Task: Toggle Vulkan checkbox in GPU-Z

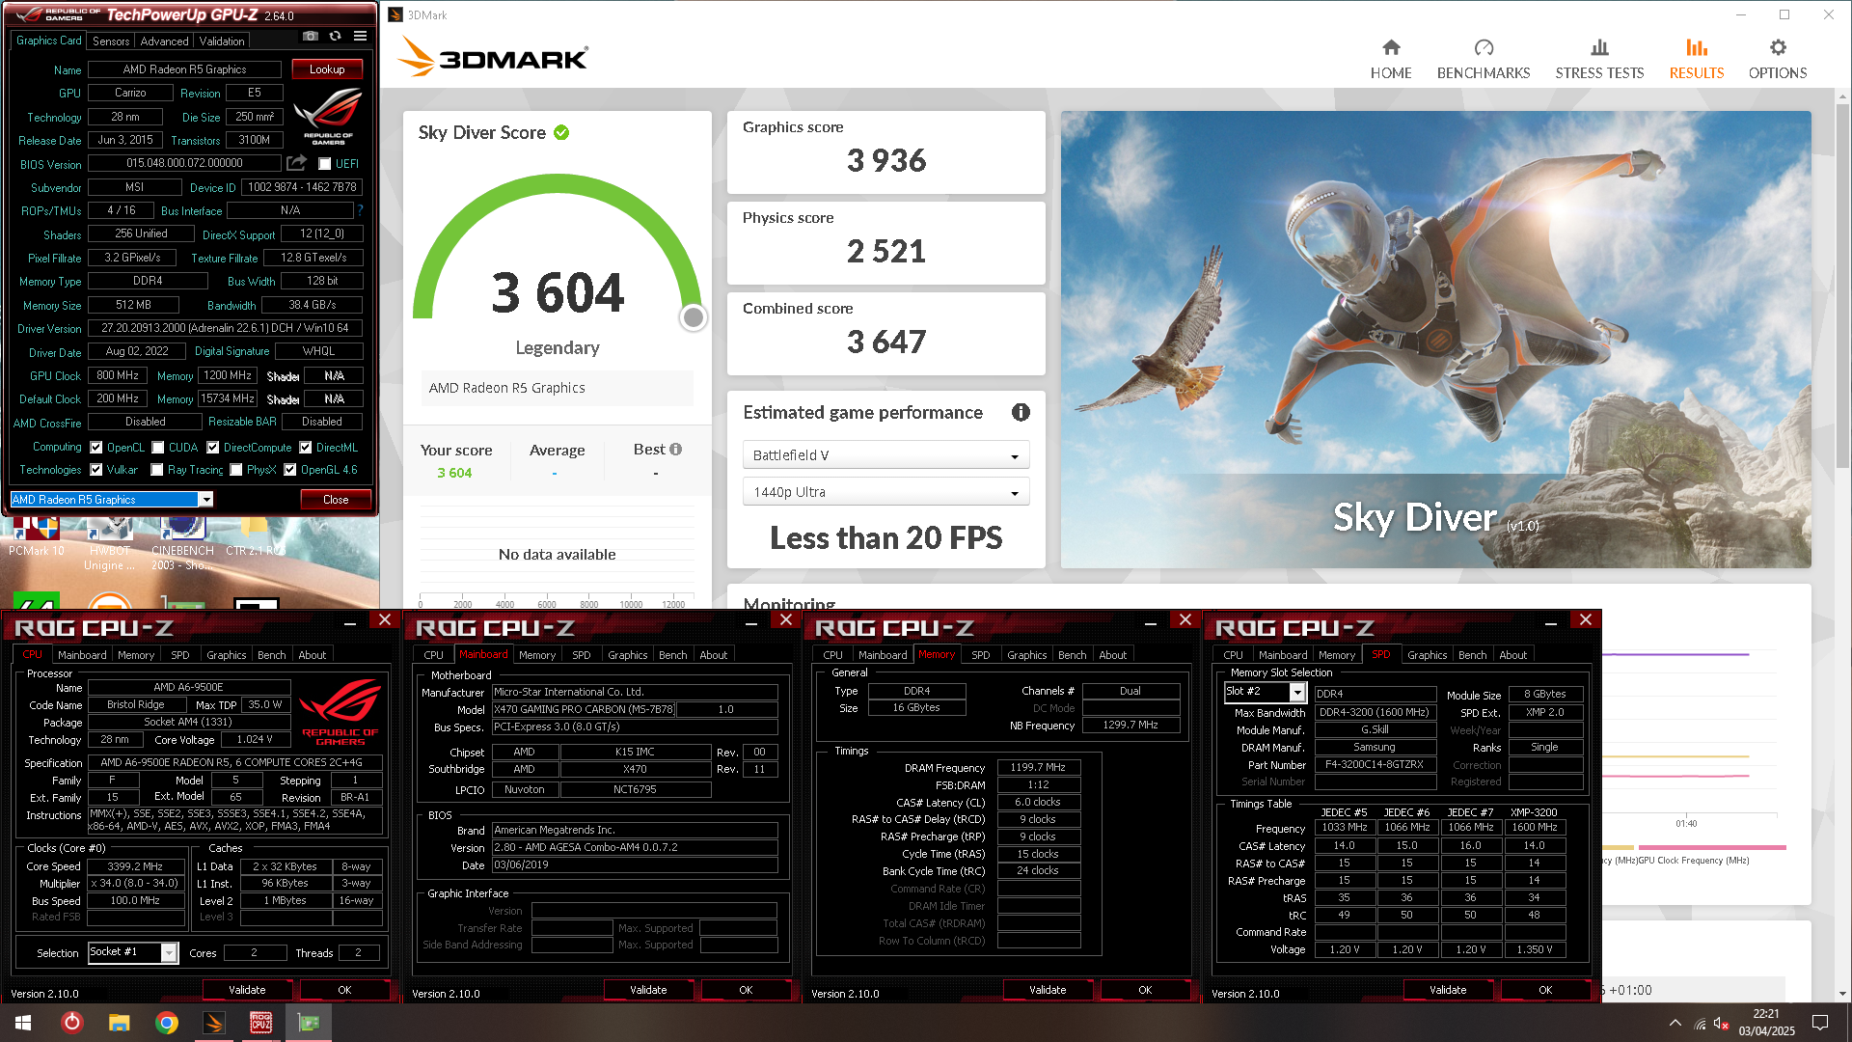Action: point(96,470)
